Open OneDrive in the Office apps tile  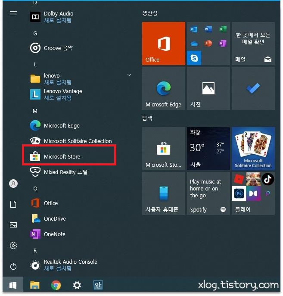point(194,44)
